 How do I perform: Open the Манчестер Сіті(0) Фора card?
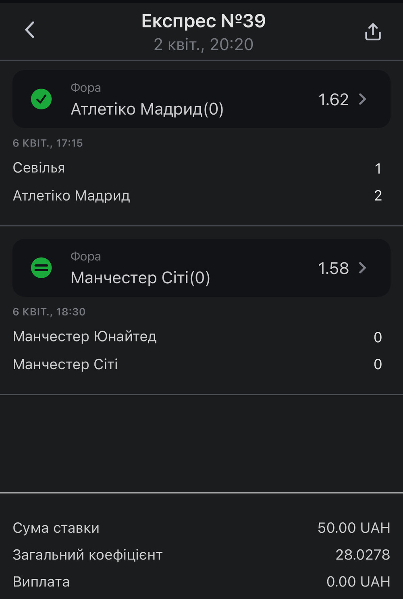click(201, 268)
